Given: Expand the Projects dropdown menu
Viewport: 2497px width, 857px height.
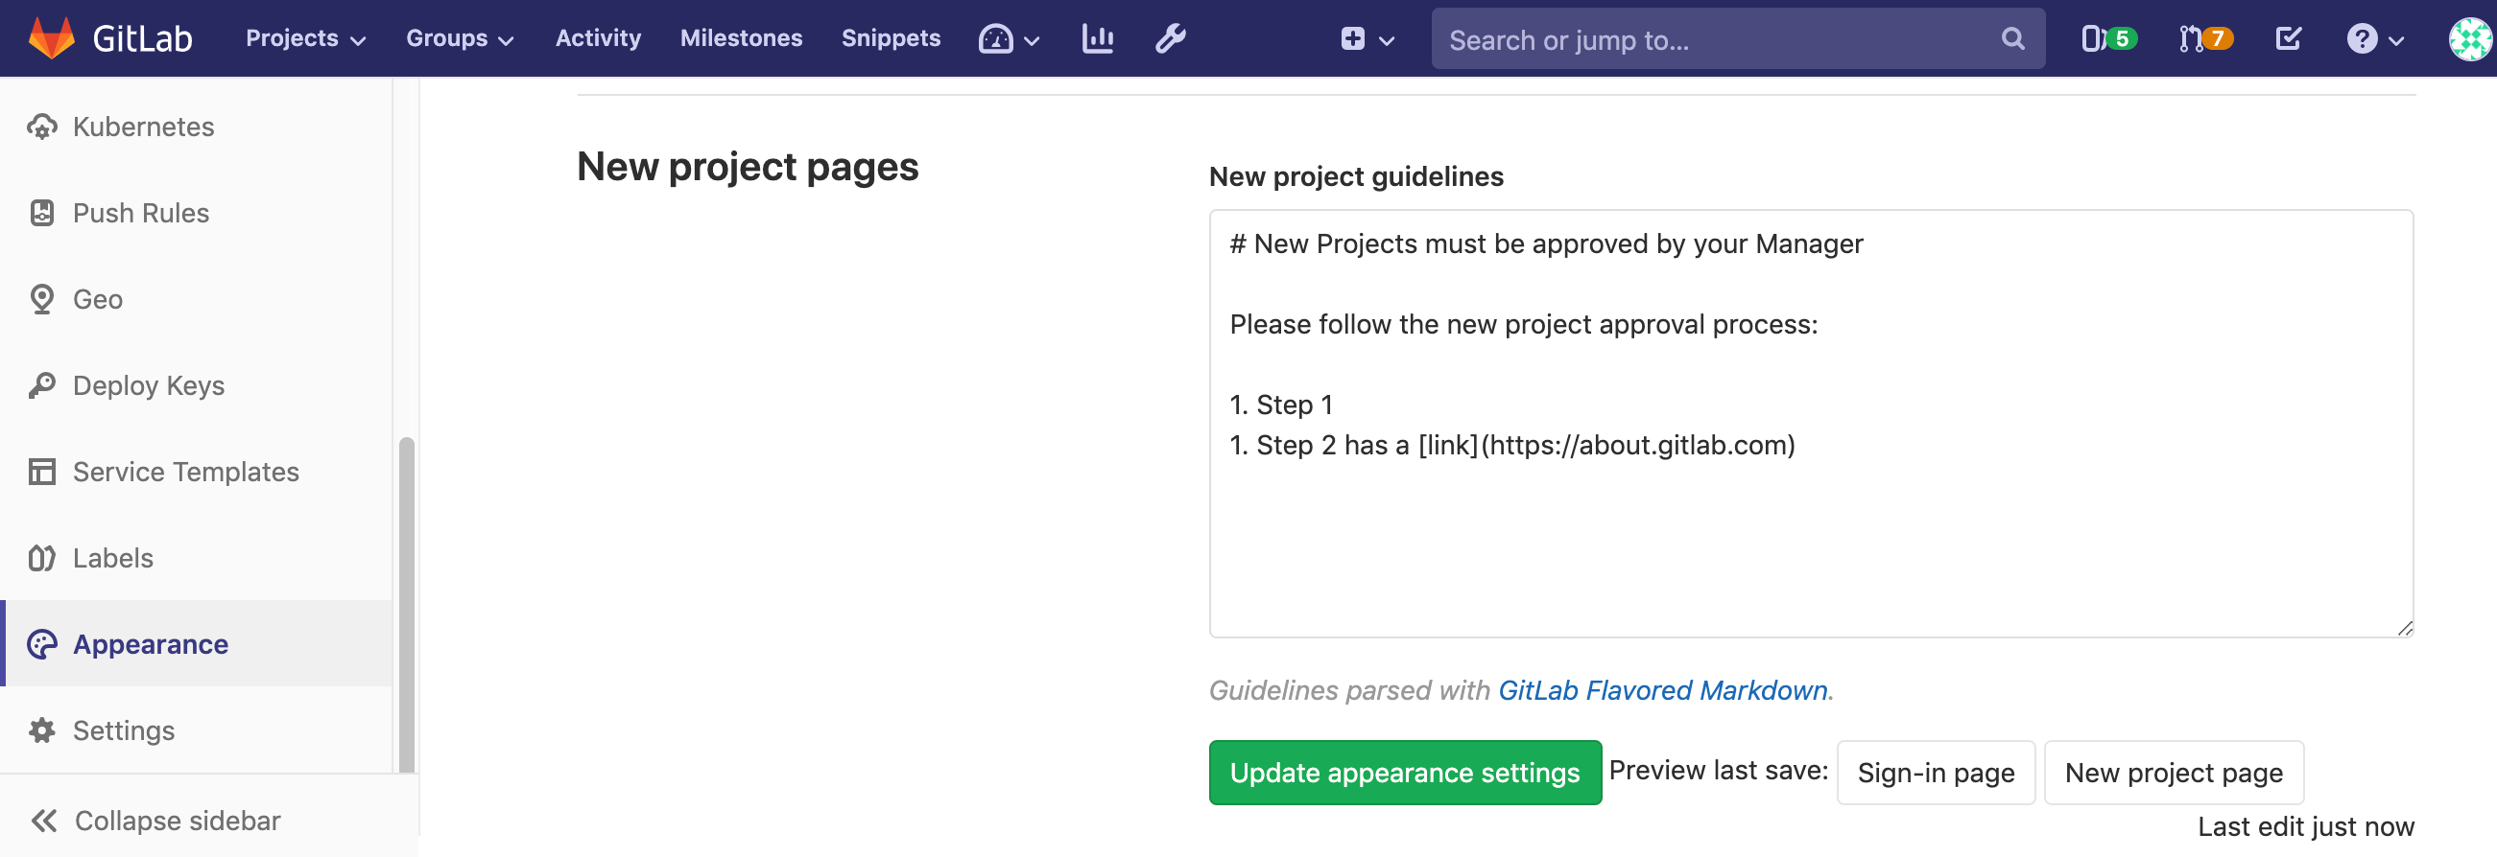Looking at the screenshot, I should coord(305,38).
